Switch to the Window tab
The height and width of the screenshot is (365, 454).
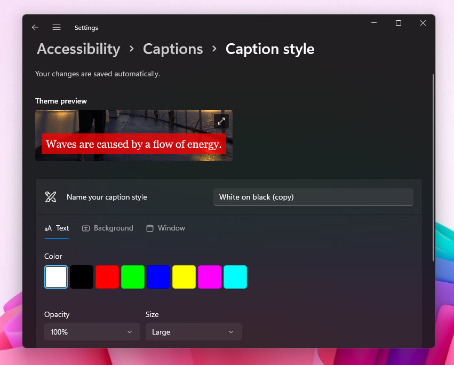(x=165, y=228)
